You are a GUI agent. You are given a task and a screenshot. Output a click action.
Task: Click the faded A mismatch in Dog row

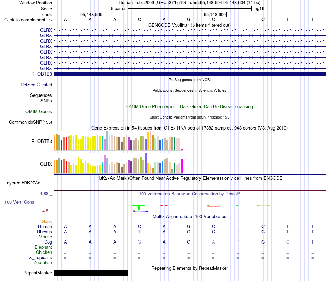[x=213, y=242]
